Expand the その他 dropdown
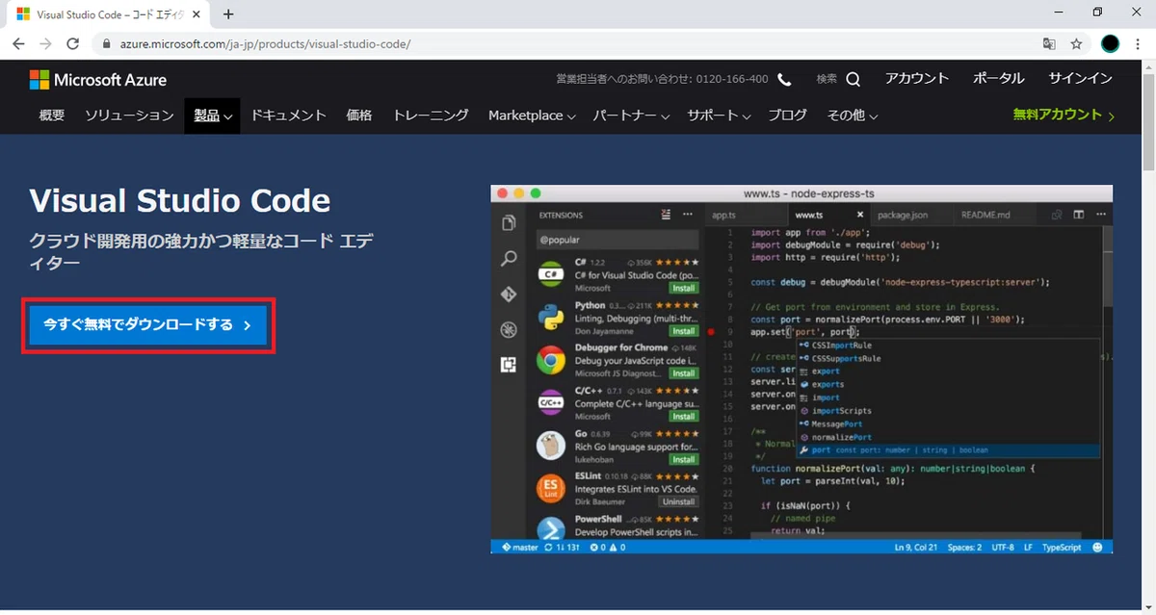This screenshot has height=615, width=1156. coord(853,115)
